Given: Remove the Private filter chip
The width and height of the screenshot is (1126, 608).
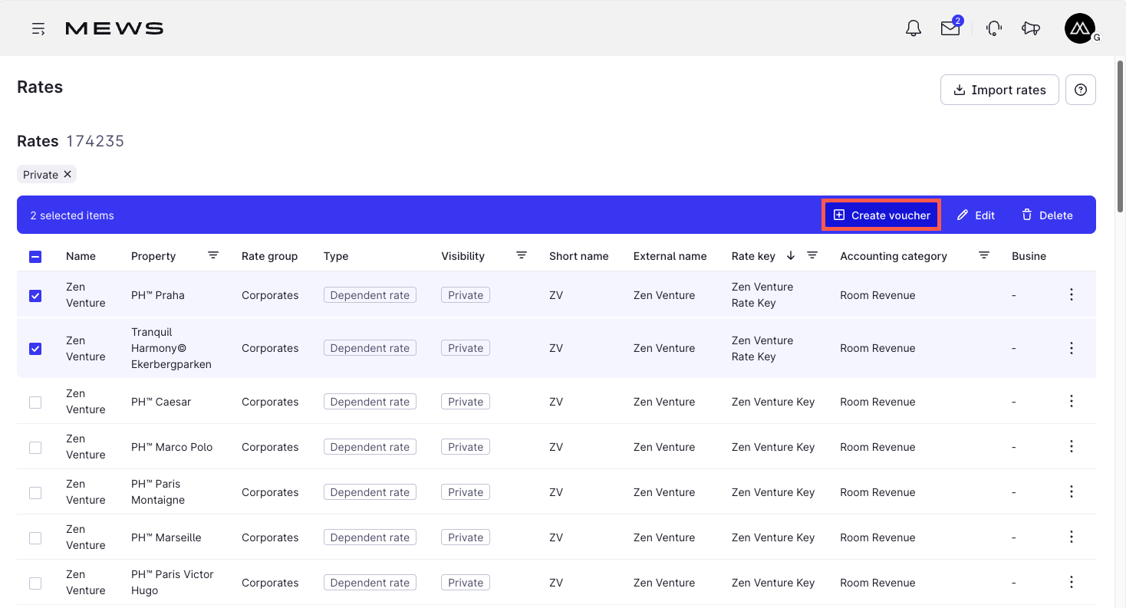Looking at the screenshot, I should tap(67, 174).
